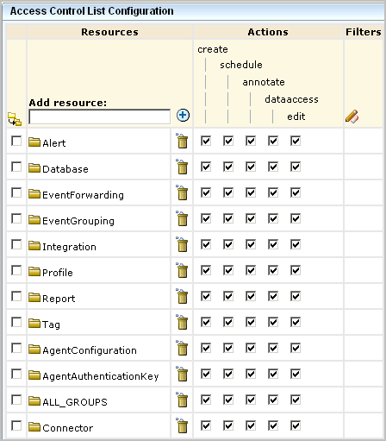
Task: Click the Filters column header
Action: (x=364, y=32)
